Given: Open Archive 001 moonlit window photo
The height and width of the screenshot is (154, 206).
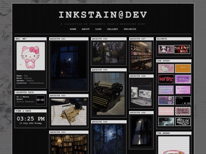Looking at the screenshot, I should [x=69, y=65].
